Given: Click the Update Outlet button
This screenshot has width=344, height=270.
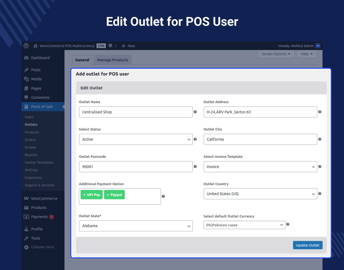Looking at the screenshot, I should click(x=307, y=245).
